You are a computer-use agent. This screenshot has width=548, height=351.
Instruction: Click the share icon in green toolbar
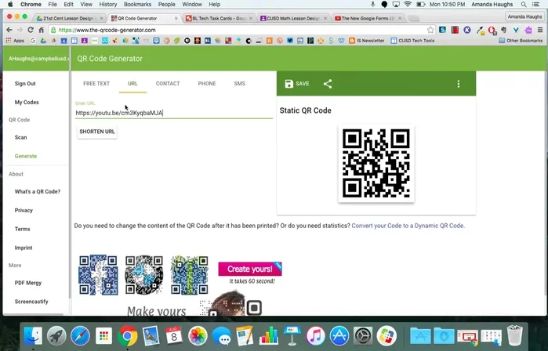click(328, 84)
